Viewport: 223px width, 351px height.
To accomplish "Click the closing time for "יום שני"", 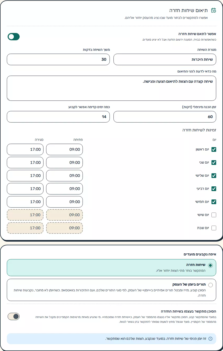I will pyautogui.click(x=25, y=163).
